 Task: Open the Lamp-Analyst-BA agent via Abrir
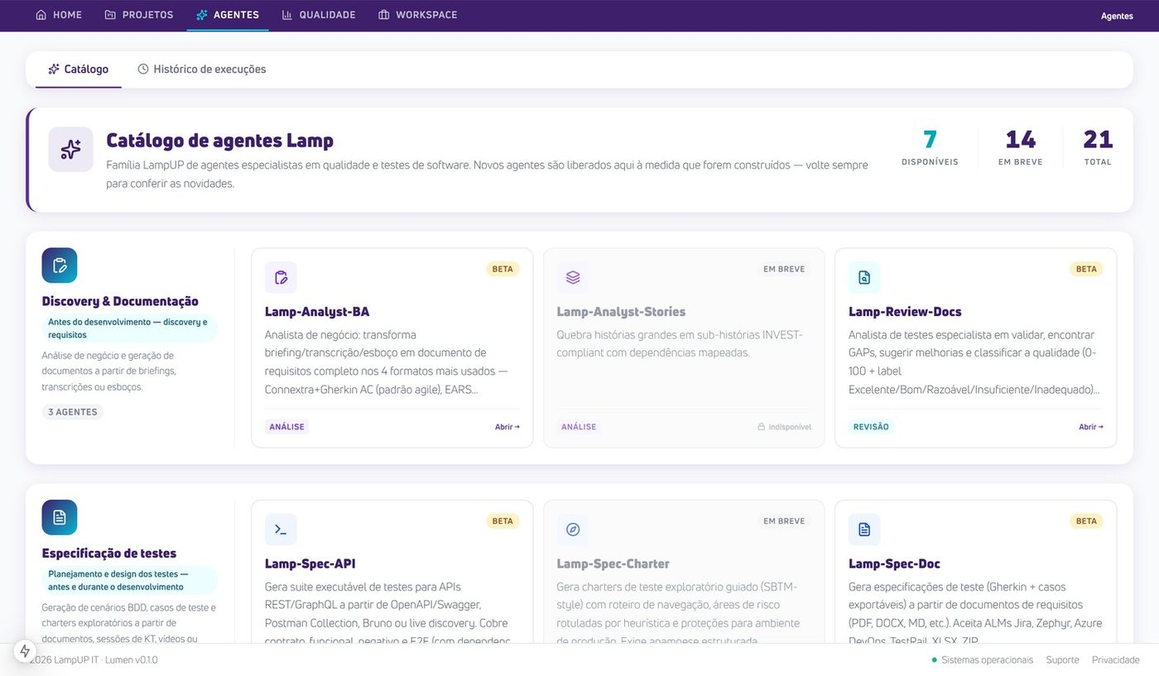(507, 427)
